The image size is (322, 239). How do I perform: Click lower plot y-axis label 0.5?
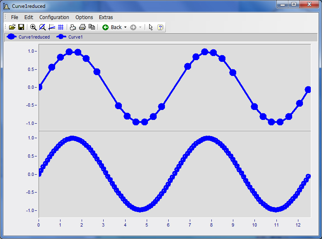(x=31, y=156)
